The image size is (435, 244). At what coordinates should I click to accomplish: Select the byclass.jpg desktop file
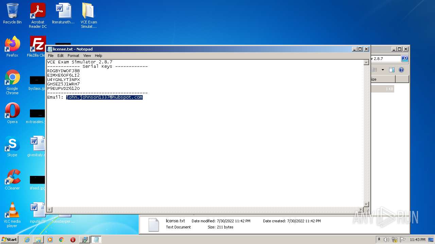(x=37, y=83)
